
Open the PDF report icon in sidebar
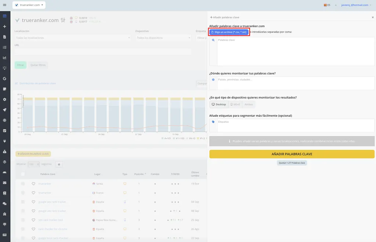click(x=4, y=37)
